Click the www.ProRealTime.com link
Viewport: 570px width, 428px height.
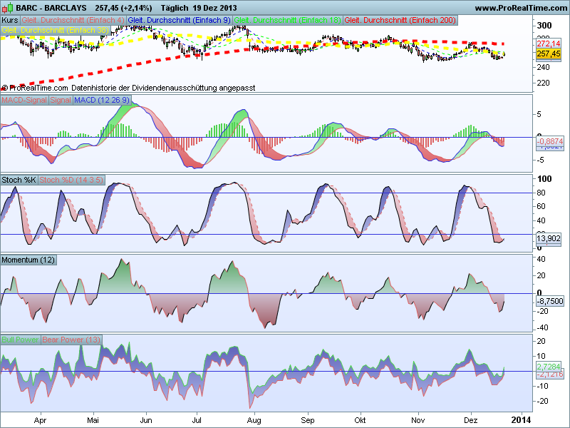522,8
